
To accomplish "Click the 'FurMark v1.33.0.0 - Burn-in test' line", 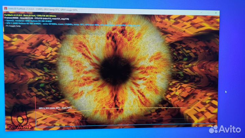I will click(30, 16).
